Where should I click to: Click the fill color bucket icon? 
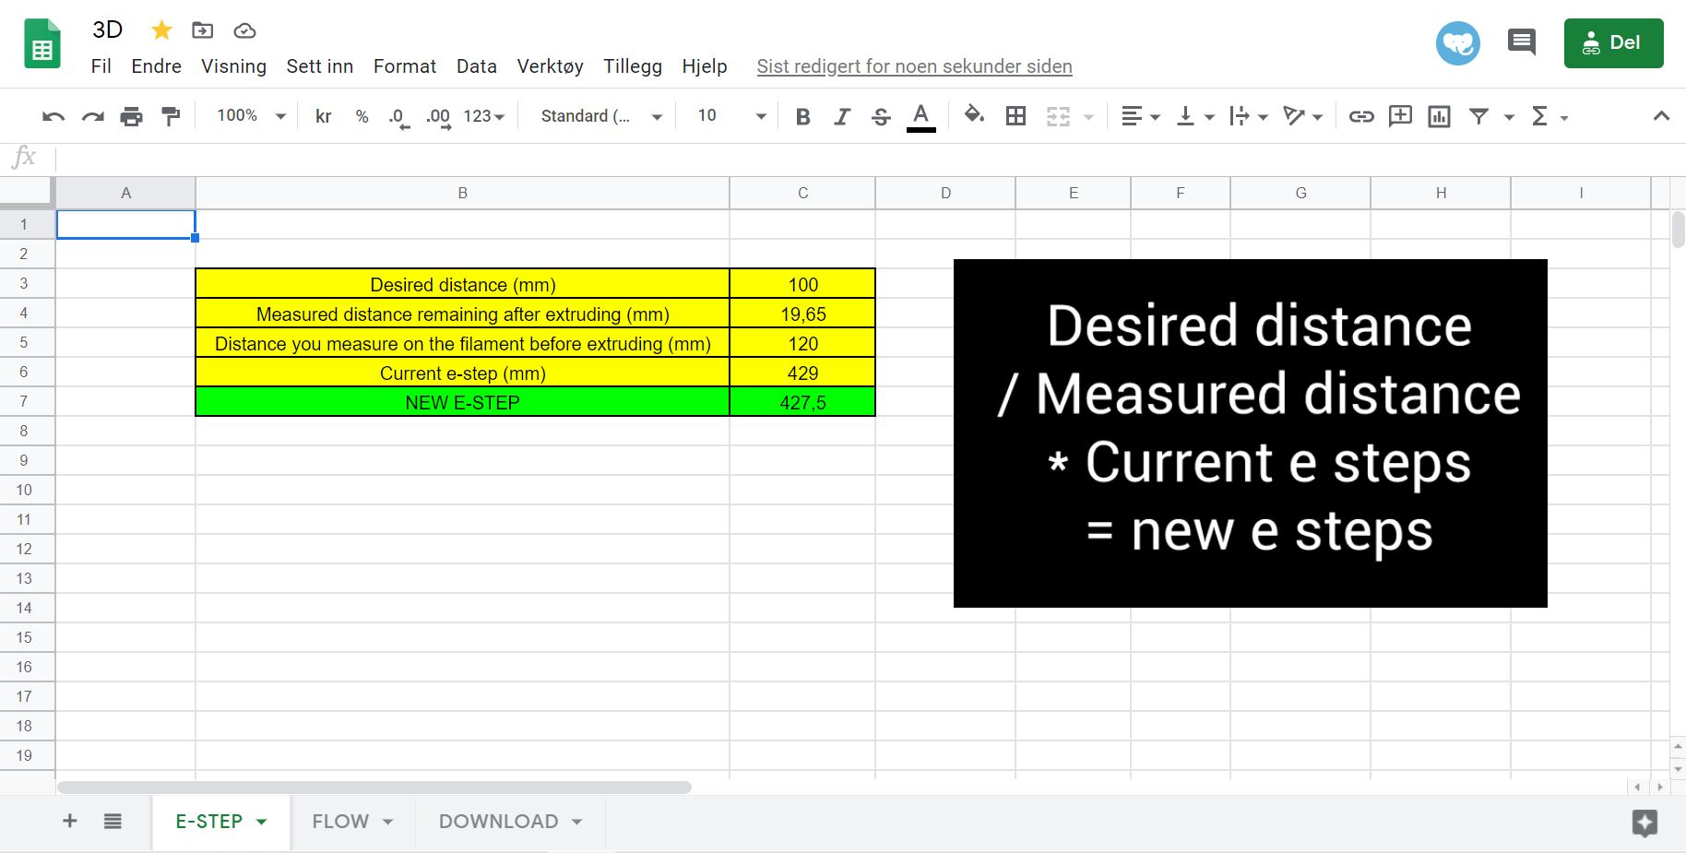point(974,115)
